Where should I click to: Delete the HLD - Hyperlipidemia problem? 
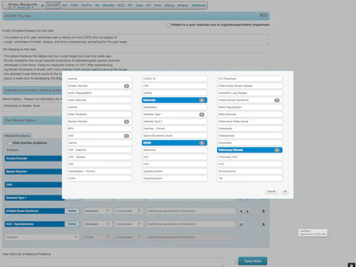(x=263, y=224)
